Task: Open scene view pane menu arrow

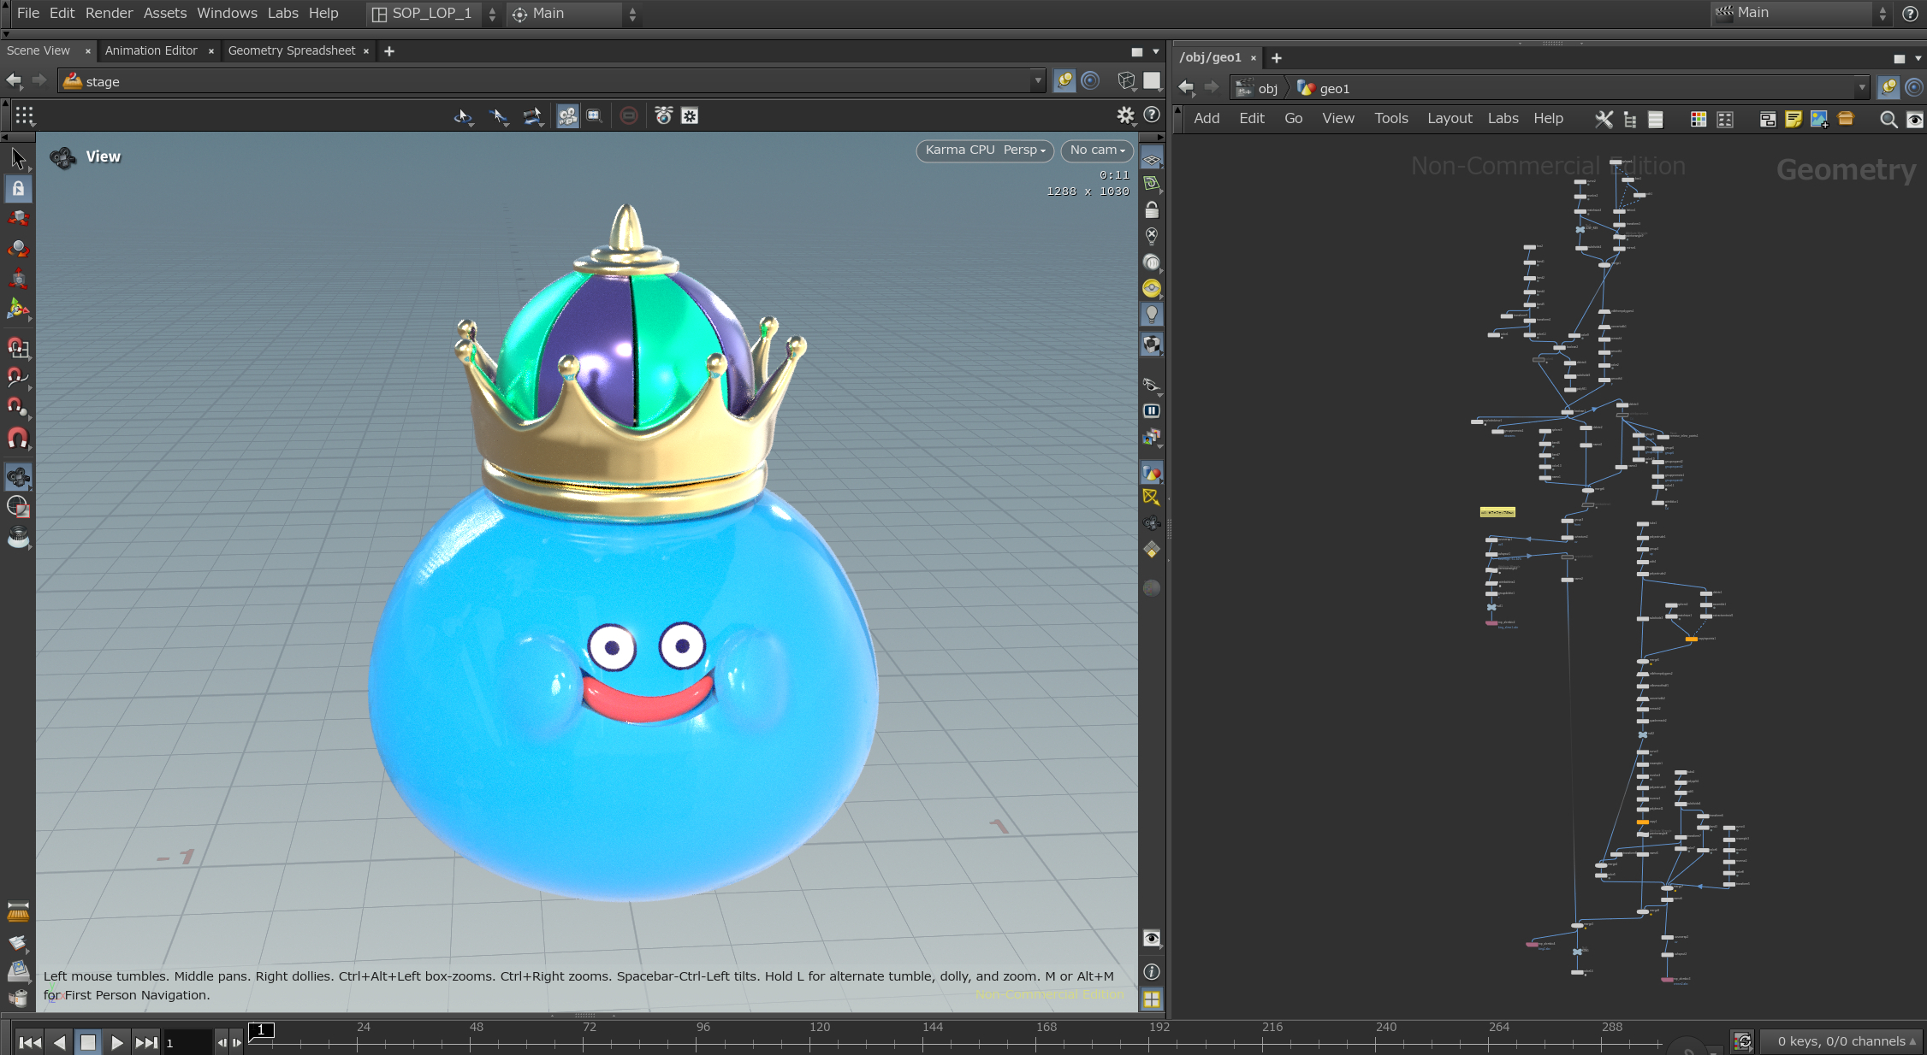Action: tap(1156, 51)
